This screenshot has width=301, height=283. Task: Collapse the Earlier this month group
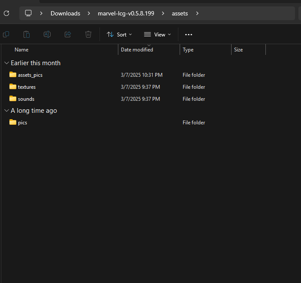click(x=6, y=63)
